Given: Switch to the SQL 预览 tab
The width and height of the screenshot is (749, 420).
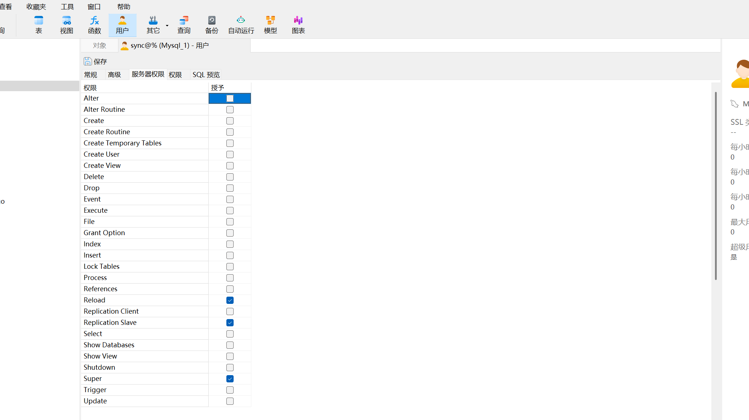Looking at the screenshot, I should [206, 75].
